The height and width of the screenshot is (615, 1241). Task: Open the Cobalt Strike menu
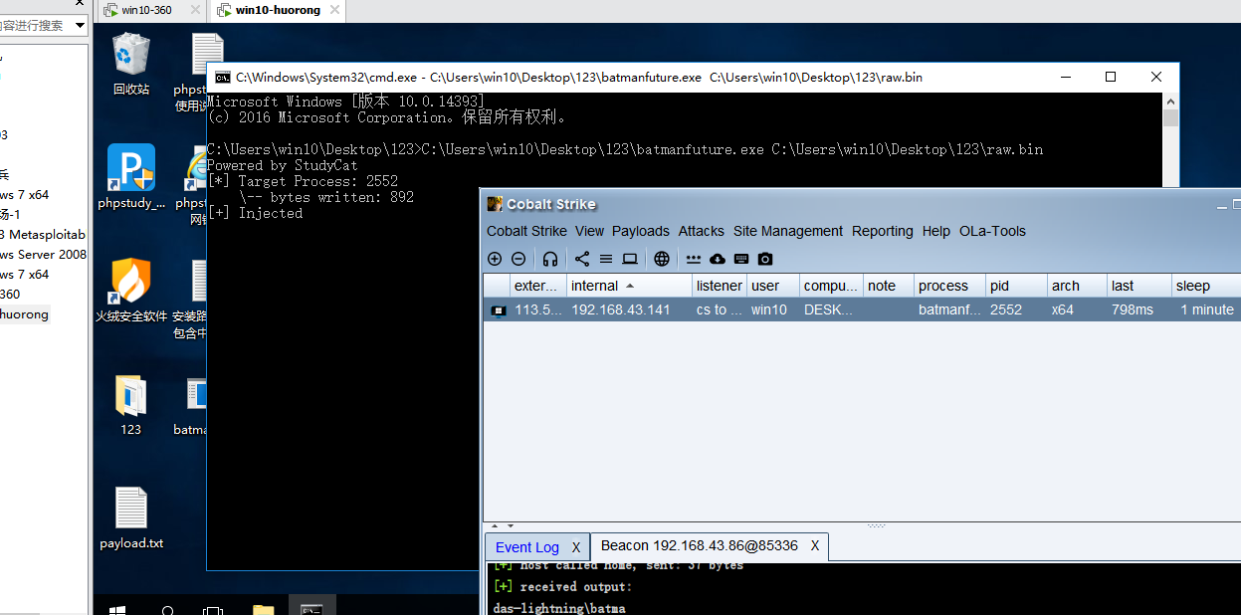(526, 231)
